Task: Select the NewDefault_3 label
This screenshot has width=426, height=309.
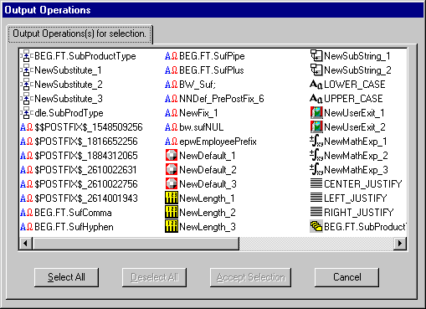Action: (x=208, y=184)
